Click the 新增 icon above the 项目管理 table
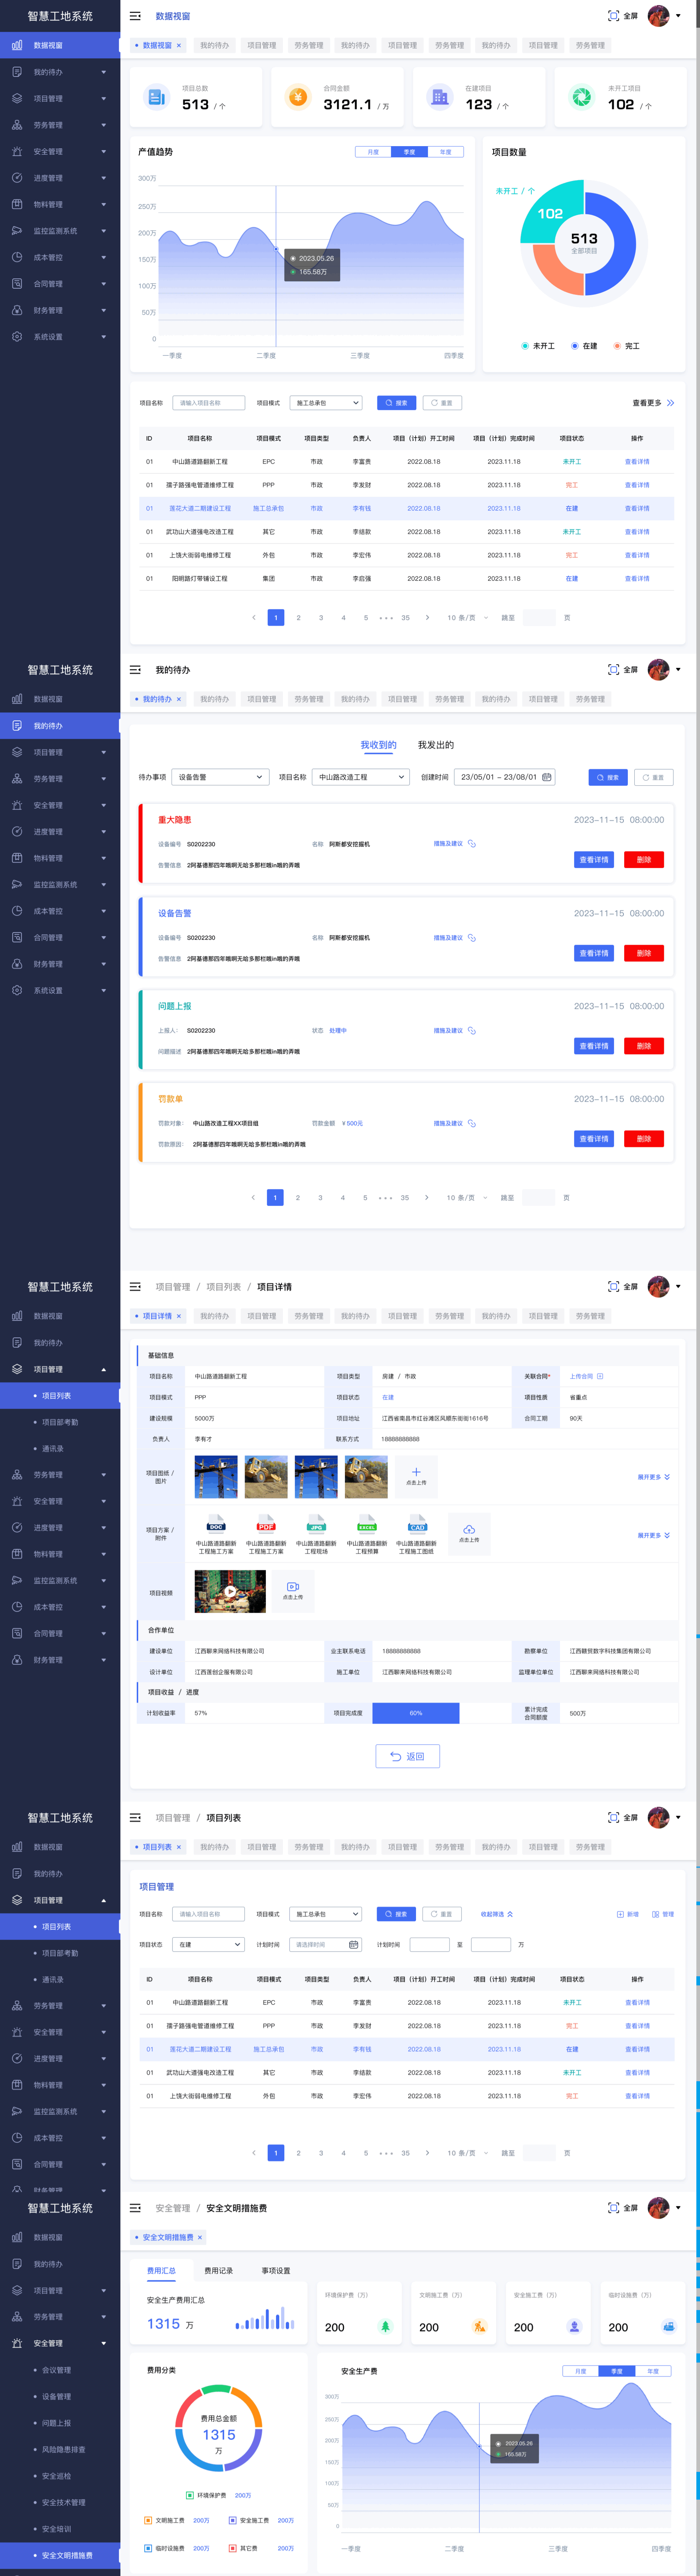Viewport: 700px width, 2576px height. 620,1914
